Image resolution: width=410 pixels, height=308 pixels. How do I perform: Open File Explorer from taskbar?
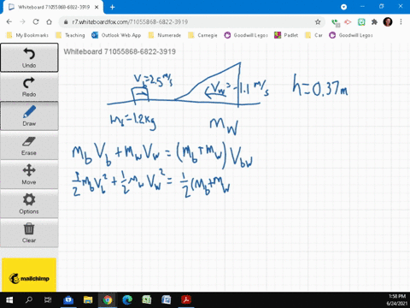click(88, 300)
